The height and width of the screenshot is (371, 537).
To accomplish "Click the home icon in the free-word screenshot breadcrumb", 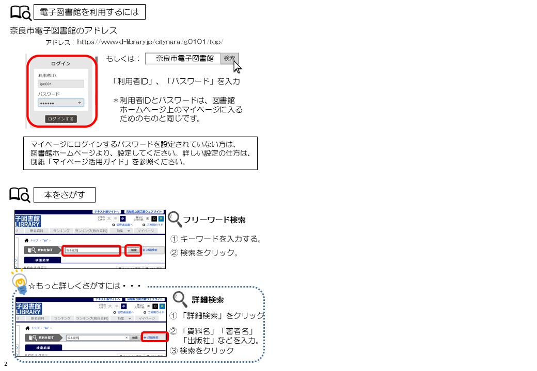I will click(27, 241).
